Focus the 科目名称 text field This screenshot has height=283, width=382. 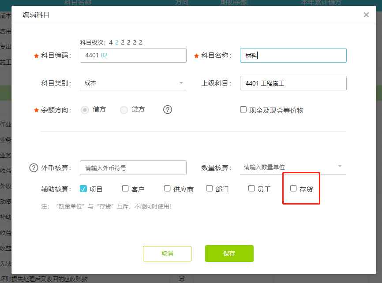pyautogui.click(x=293, y=56)
